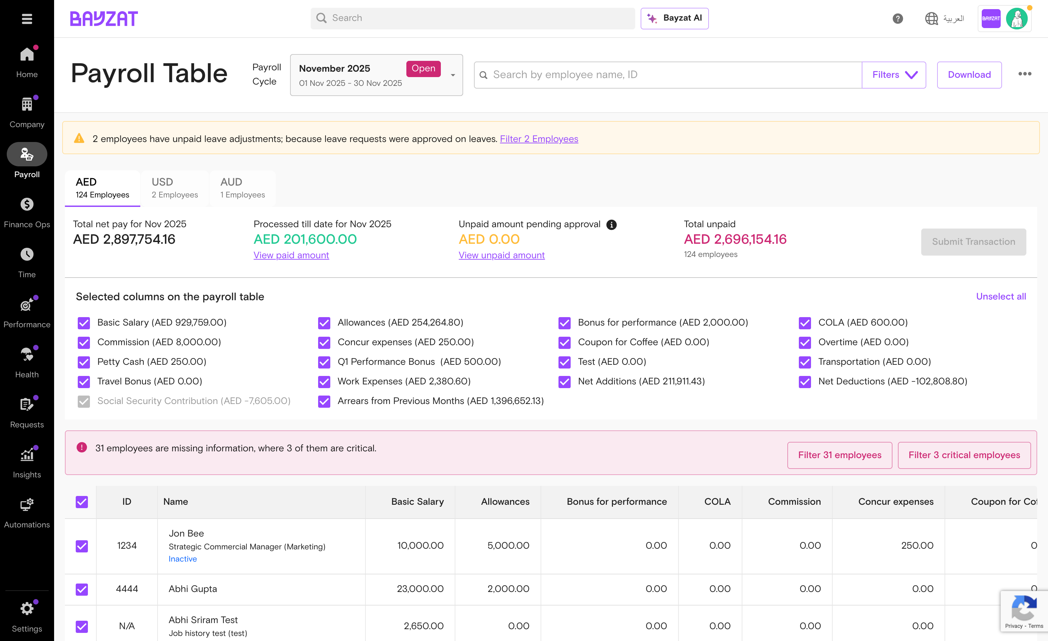Click Submit Transaction button

pos(974,242)
